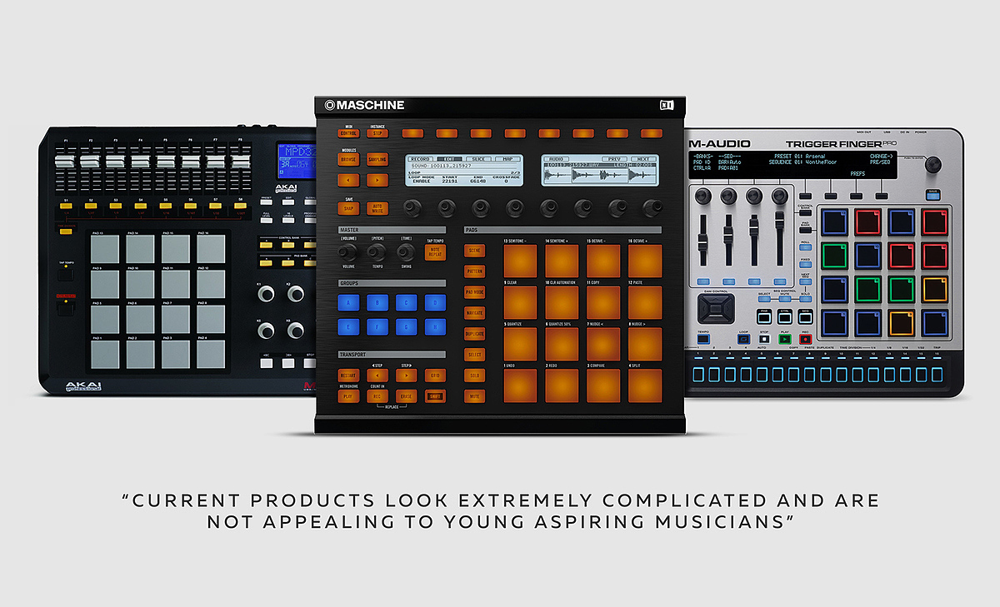Image resolution: width=1000 pixels, height=607 pixels.
Task: Tap the Maschine NOTE REPEAT button
Action: tap(434, 251)
